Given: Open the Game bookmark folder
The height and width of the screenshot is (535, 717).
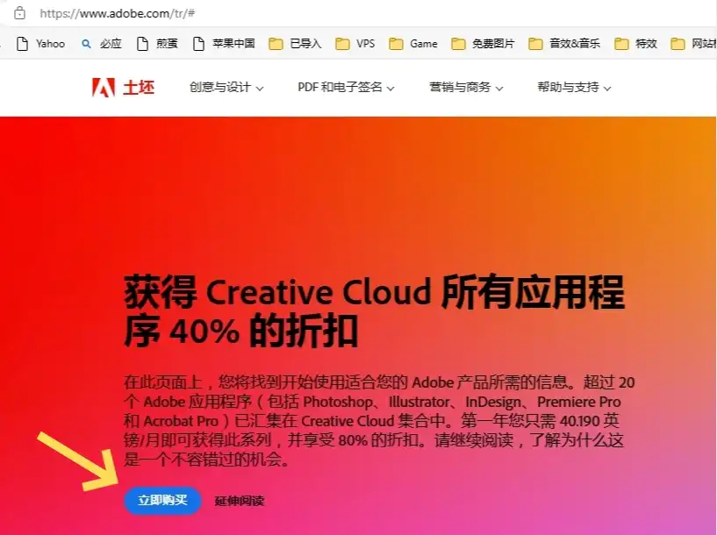Looking at the screenshot, I should (413, 44).
